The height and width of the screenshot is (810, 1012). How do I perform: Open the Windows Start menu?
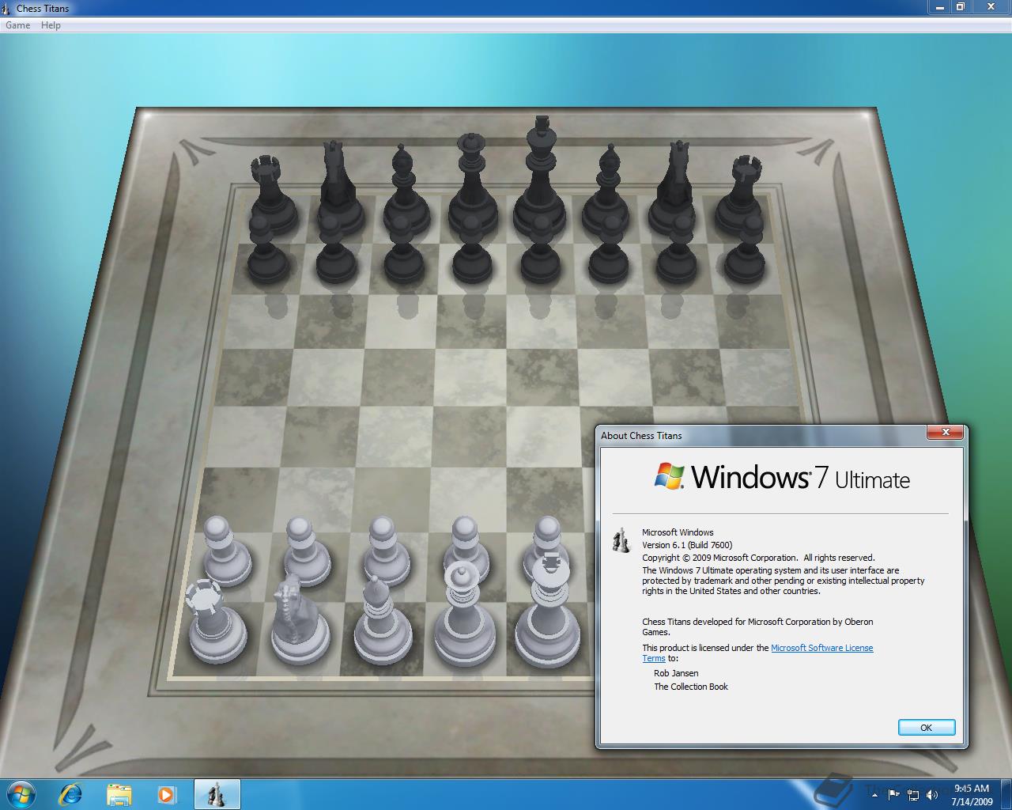[x=21, y=793]
